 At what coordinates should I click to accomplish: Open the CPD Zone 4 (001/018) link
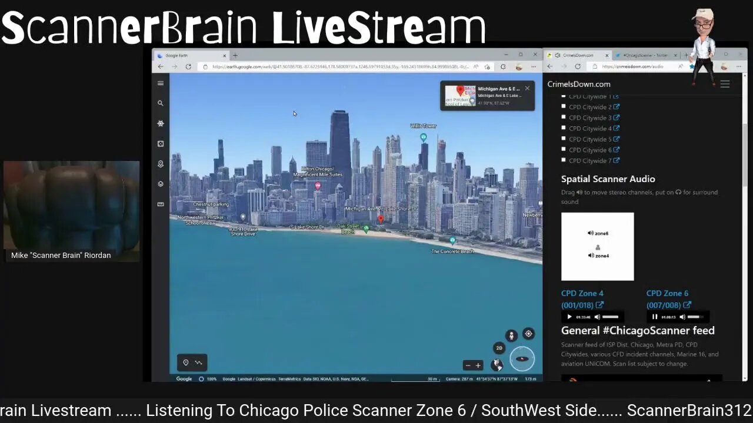pyautogui.click(x=582, y=299)
